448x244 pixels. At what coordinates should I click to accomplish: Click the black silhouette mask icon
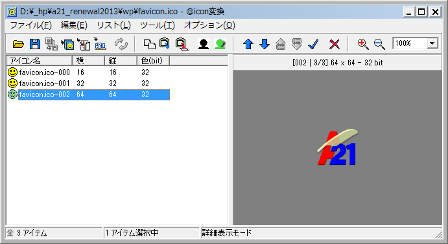click(204, 44)
